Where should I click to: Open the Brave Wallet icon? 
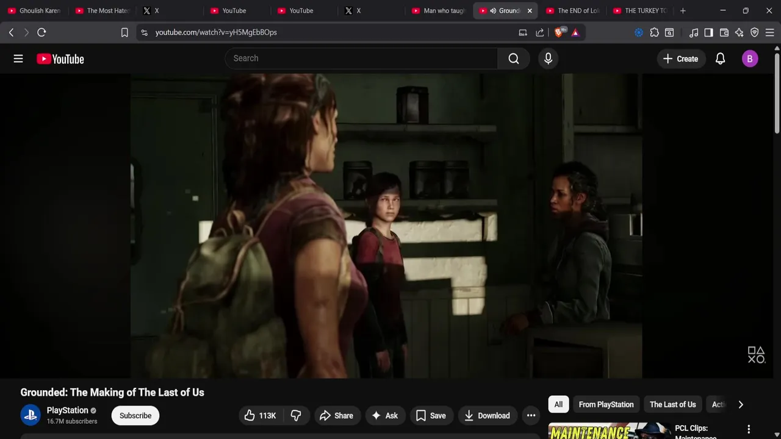tap(724, 32)
